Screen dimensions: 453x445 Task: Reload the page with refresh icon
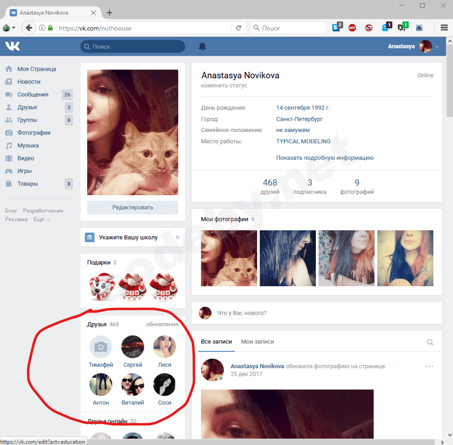tap(238, 28)
